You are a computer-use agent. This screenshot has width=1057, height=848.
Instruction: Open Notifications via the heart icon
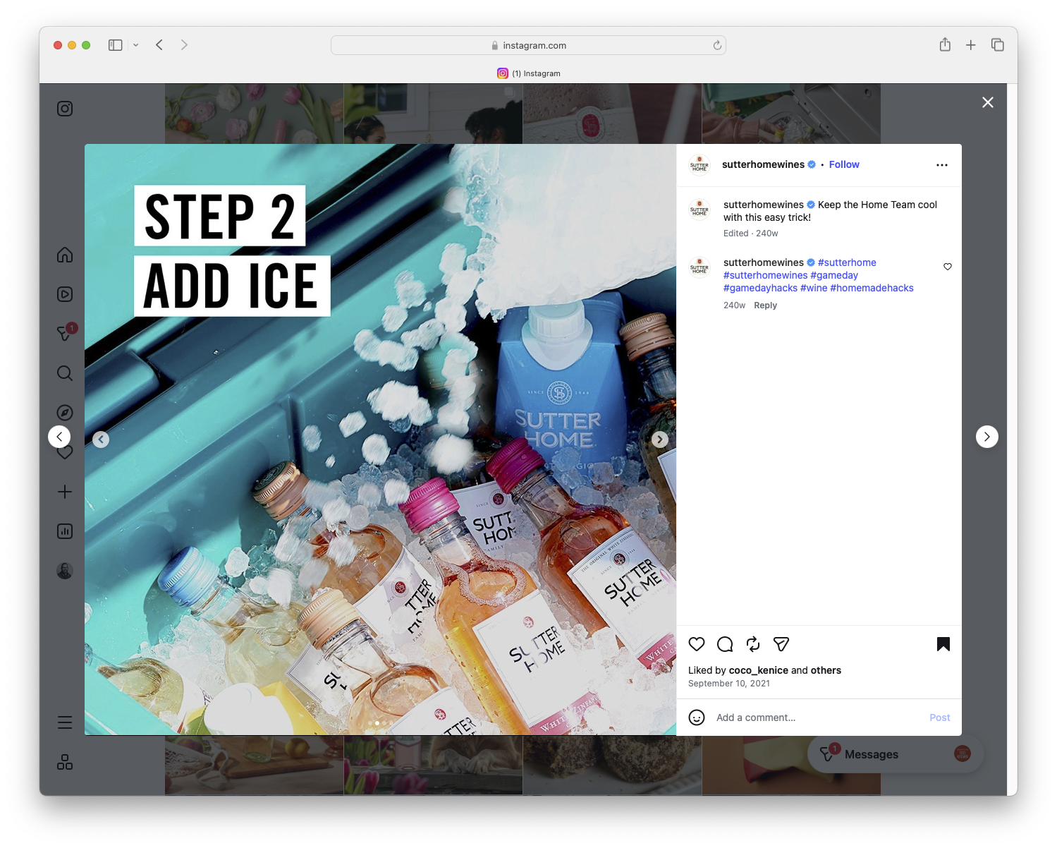[x=64, y=452]
